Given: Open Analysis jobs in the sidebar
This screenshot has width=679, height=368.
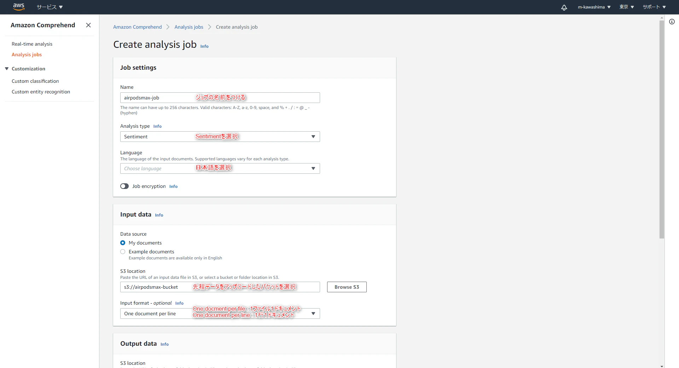Looking at the screenshot, I should [27, 54].
